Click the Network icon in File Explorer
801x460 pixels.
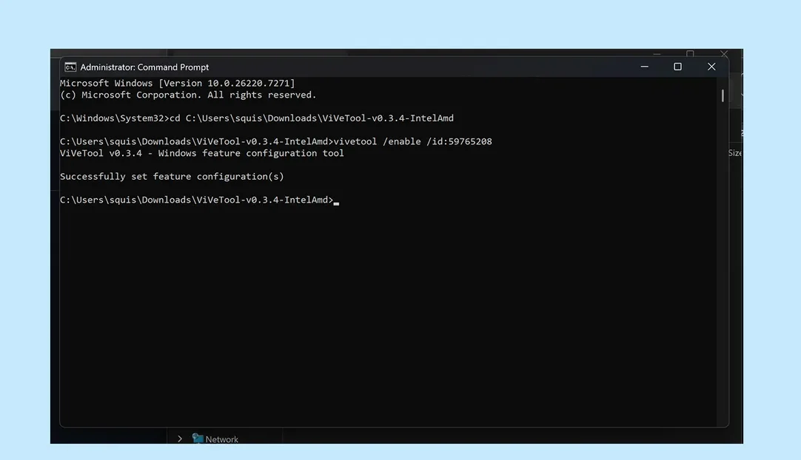click(198, 439)
